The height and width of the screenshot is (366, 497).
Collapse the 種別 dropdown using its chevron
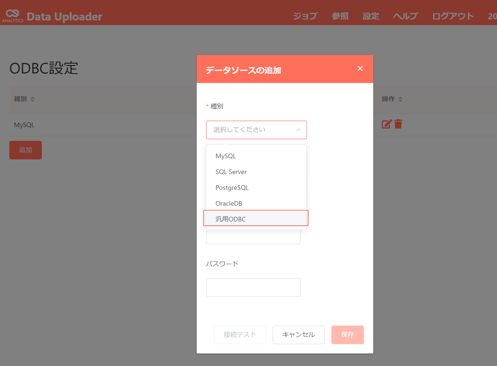298,130
